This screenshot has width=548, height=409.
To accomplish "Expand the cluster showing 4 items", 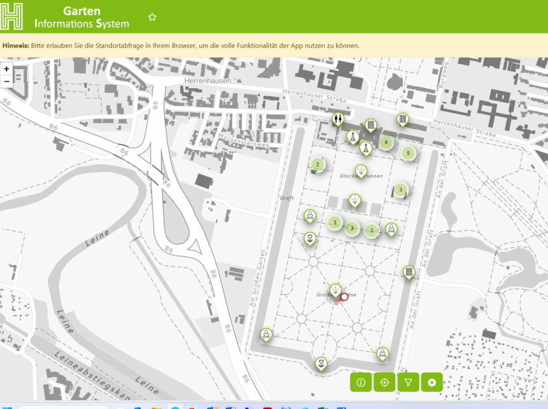I will 386,143.
